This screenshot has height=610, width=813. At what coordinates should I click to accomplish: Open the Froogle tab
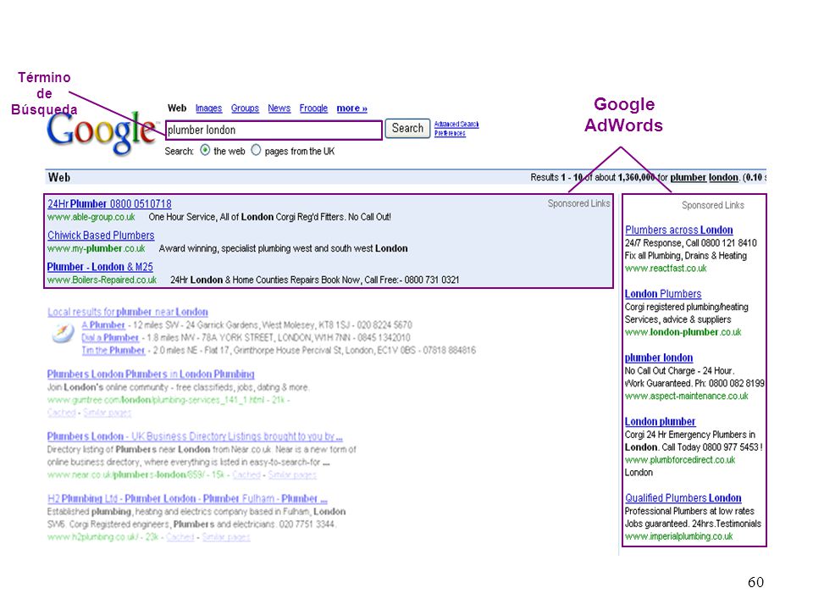313,108
